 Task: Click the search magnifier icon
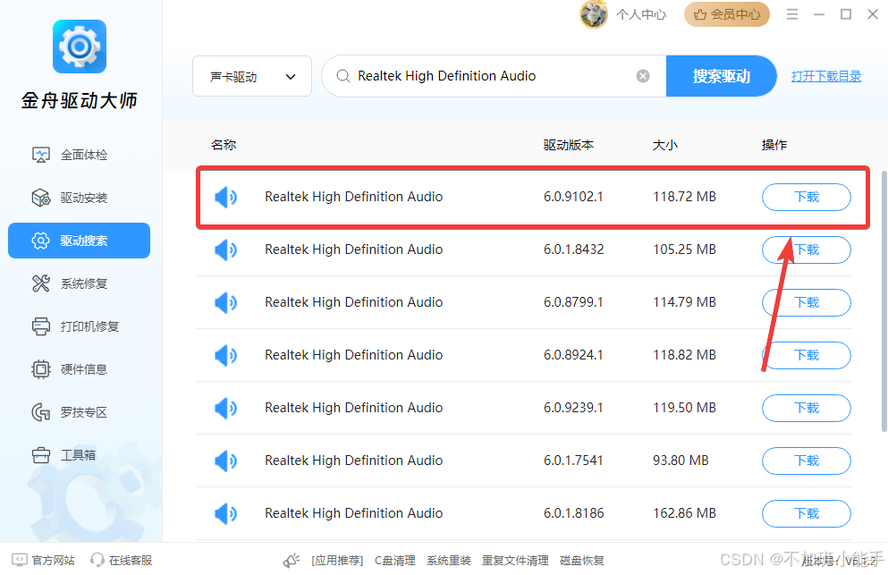point(343,76)
